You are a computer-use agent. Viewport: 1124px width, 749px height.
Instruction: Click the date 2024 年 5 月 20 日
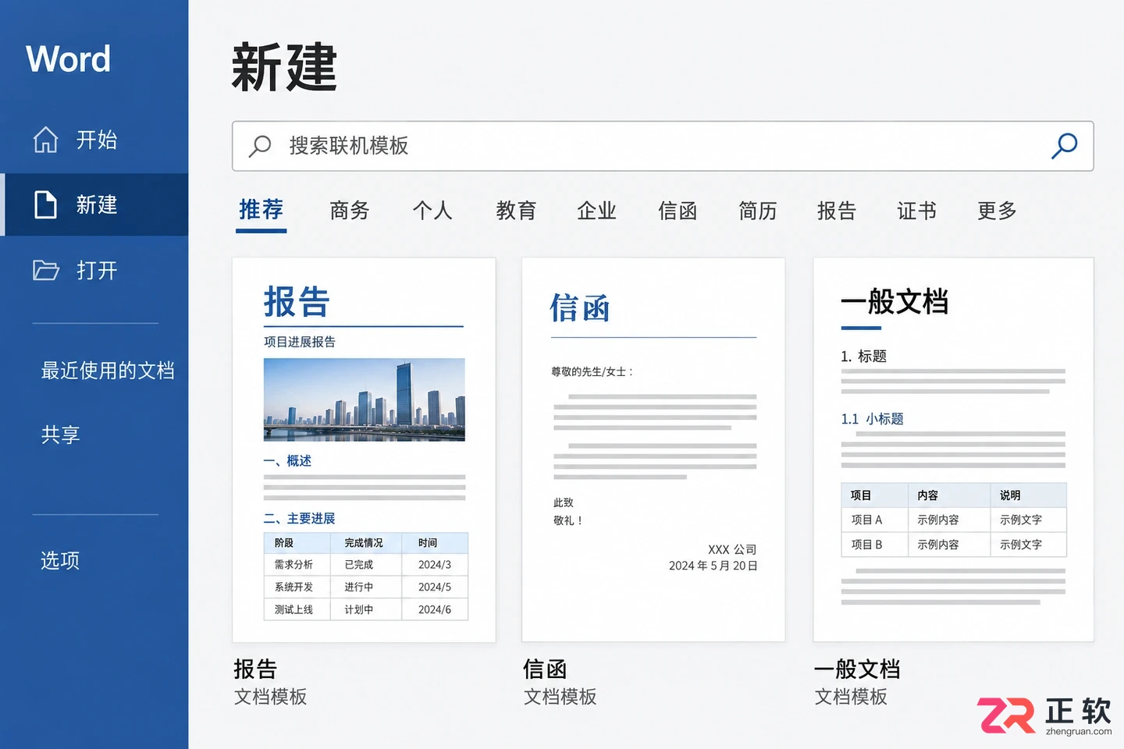713,566
